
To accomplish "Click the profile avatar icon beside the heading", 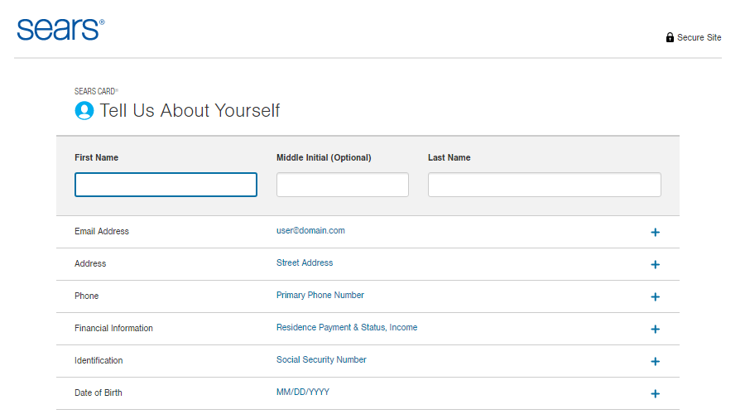I will click(x=84, y=111).
